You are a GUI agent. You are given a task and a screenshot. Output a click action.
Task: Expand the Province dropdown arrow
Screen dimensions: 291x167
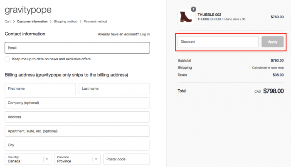pyautogui.click(x=96, y=159)
